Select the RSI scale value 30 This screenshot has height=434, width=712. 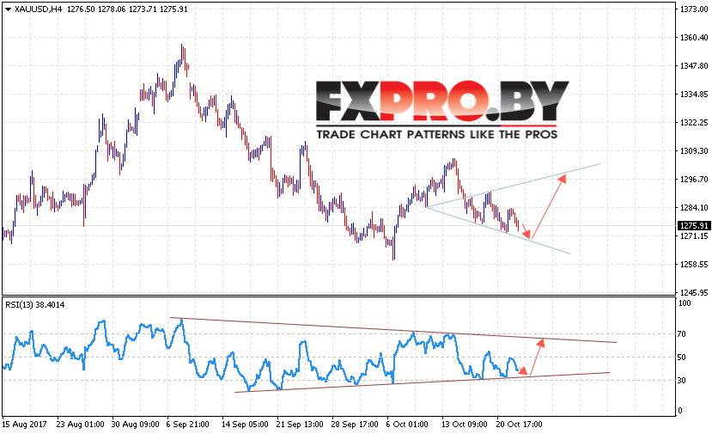682,381
